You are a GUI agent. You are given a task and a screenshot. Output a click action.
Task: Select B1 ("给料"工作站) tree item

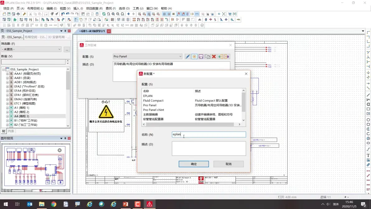(x=26, y=121)
